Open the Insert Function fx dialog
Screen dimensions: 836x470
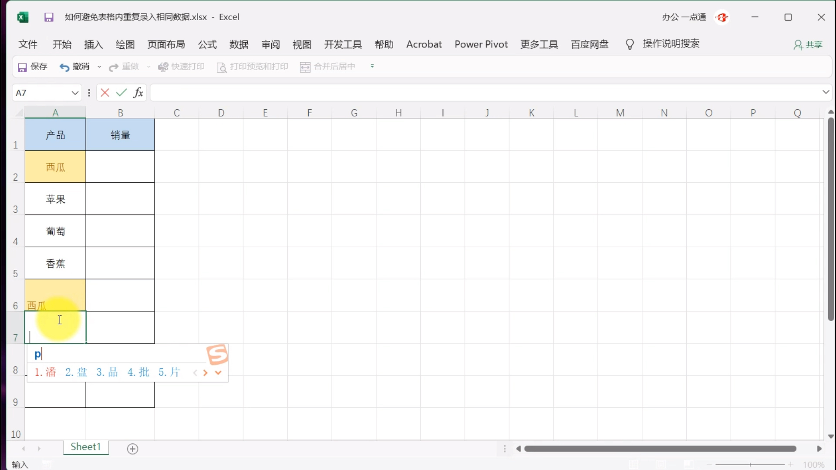point(138,93)
